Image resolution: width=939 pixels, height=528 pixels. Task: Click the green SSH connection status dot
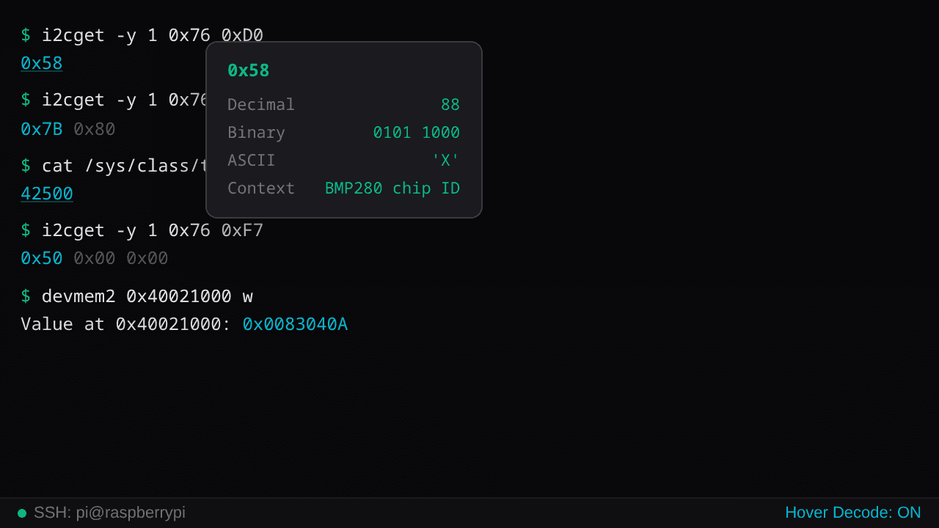[21, 513]
